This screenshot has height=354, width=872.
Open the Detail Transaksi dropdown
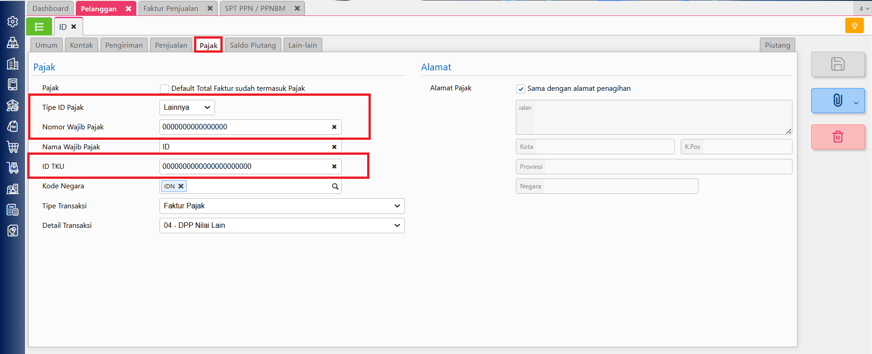[x=282, y=226]
